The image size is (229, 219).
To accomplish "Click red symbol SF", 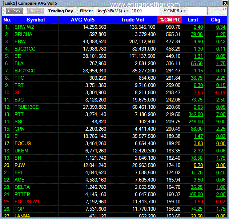I will [17, 93].
